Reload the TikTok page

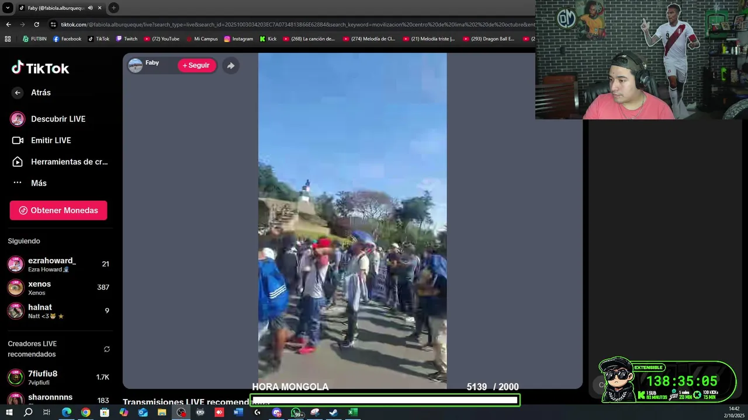click(x=36, y=24)
